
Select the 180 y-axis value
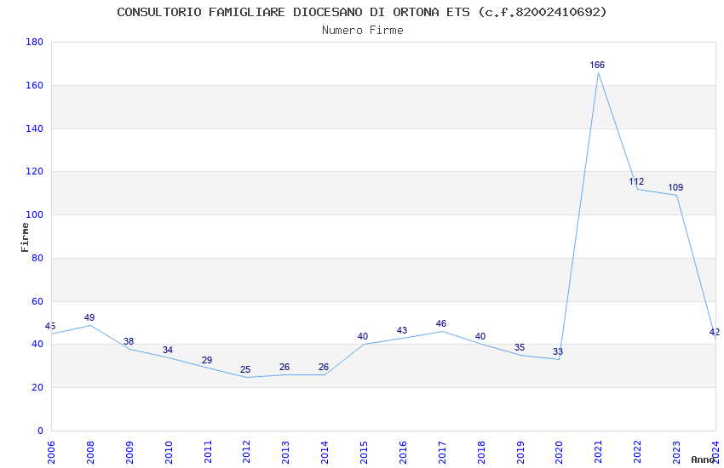pyautogui.click(x=35, y=42)
